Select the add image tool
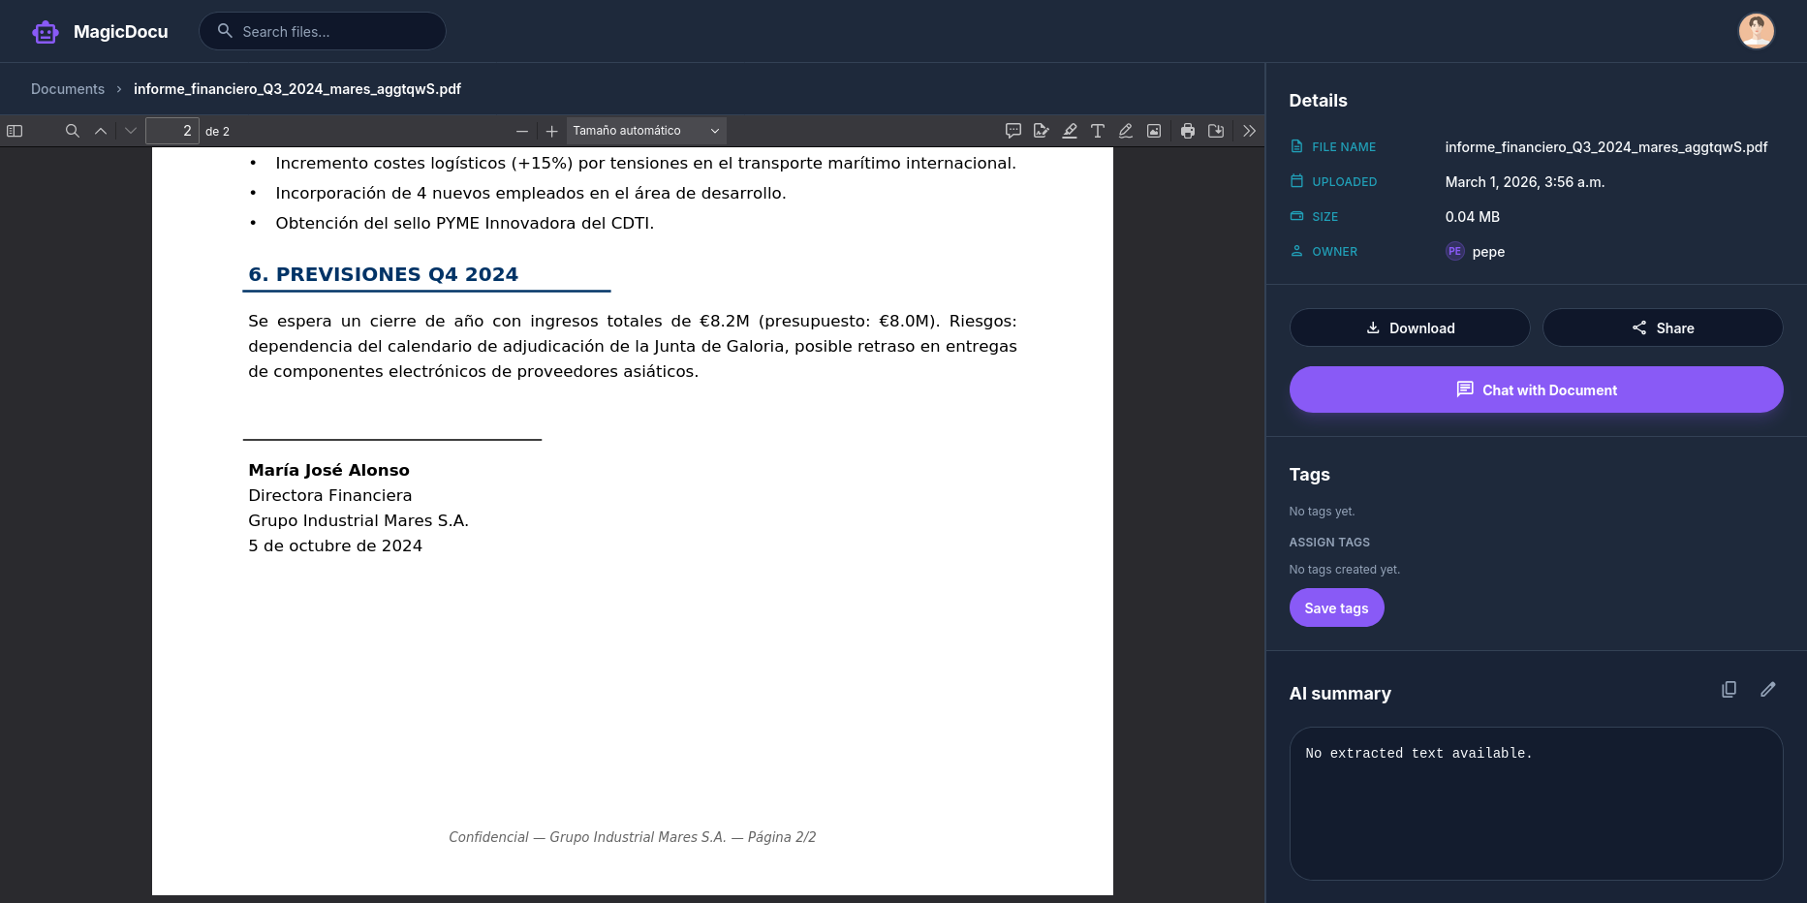This screenshot has width=1807, height=903. coord(1154,131)
